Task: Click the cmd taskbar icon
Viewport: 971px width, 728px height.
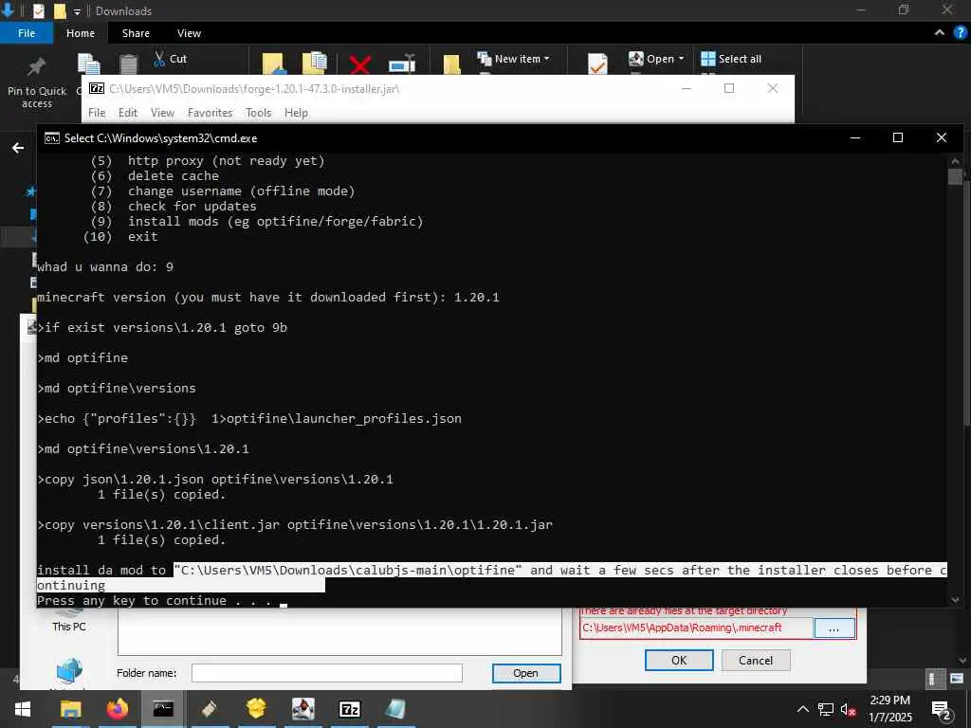Action: pos(163,709)
